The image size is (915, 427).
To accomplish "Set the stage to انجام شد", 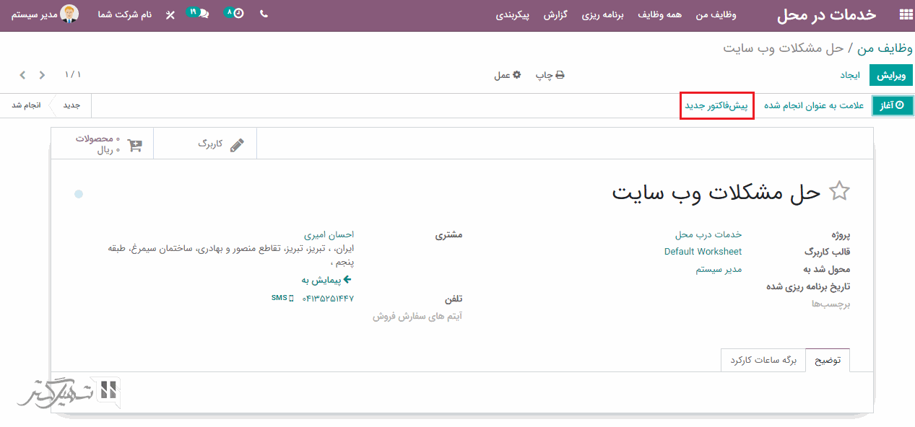I will point(26,105).
